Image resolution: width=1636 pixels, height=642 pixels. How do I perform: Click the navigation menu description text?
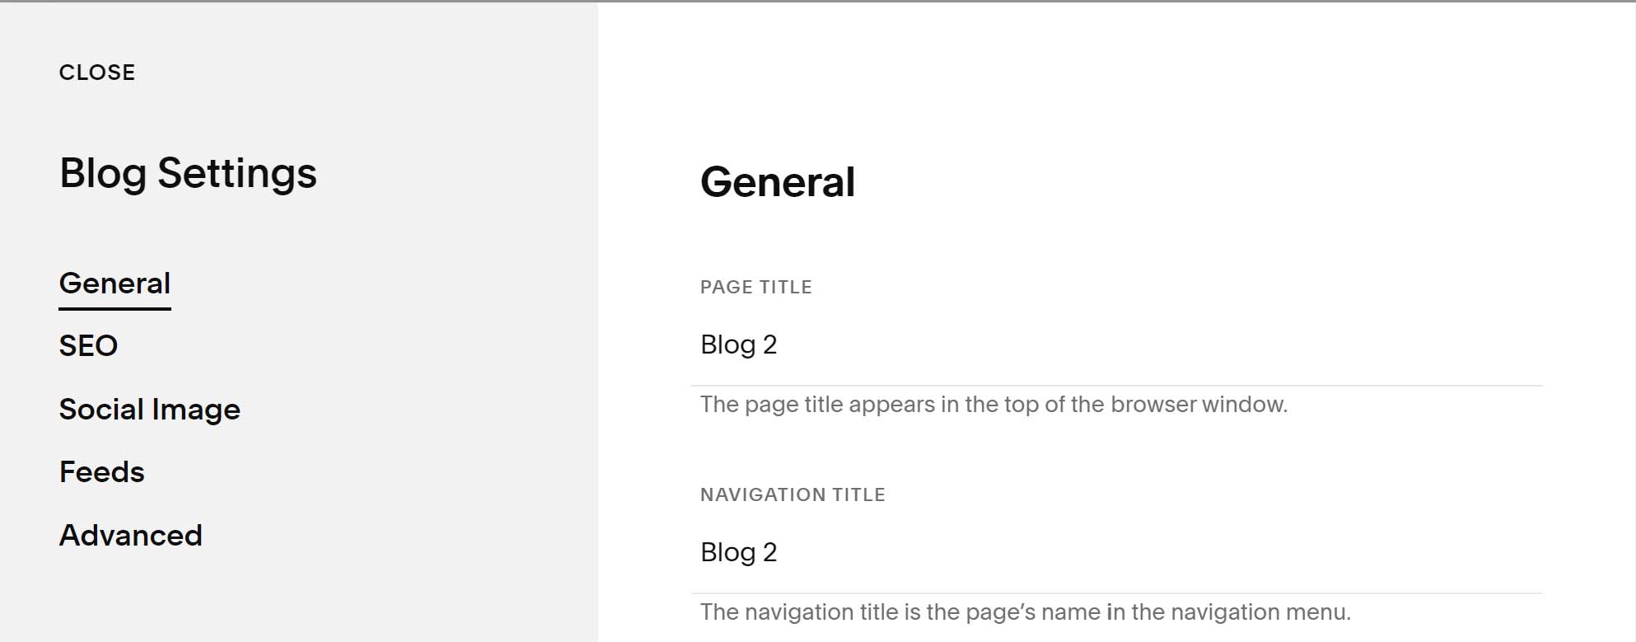pyautogui.click(x=1026, y=612)
